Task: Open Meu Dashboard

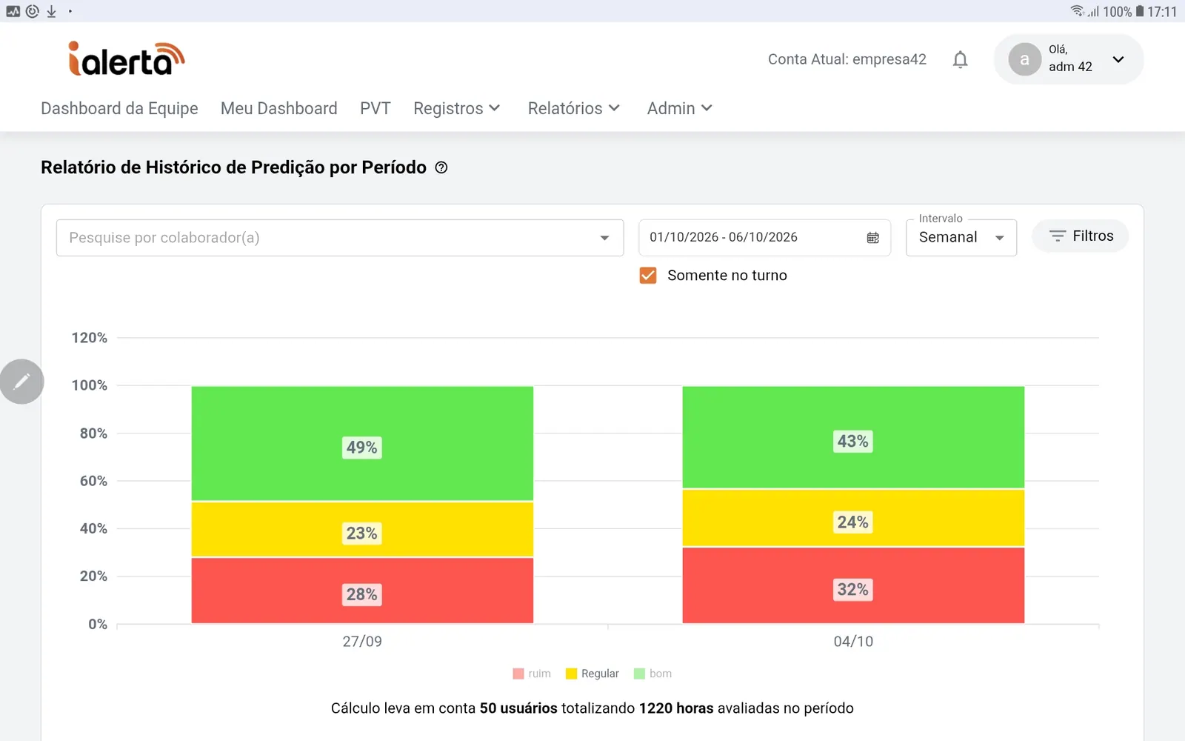Action: 279,108
